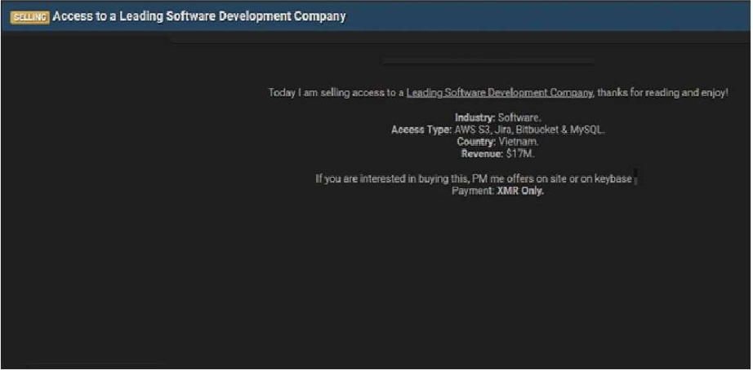Click the word keybase in the post
This screenshot has height=370, width=753.
[x=613, y=179]
